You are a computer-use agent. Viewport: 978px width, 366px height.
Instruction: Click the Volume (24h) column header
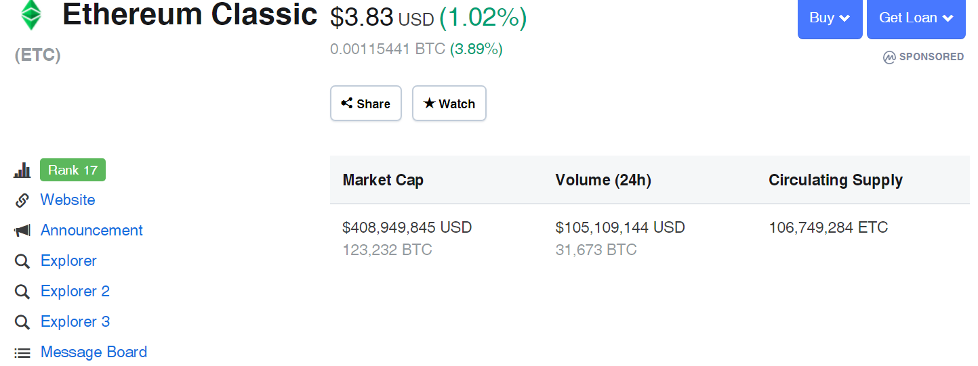[603, 181]
